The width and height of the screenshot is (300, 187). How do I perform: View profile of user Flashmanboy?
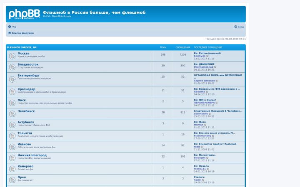coord(202,136)
